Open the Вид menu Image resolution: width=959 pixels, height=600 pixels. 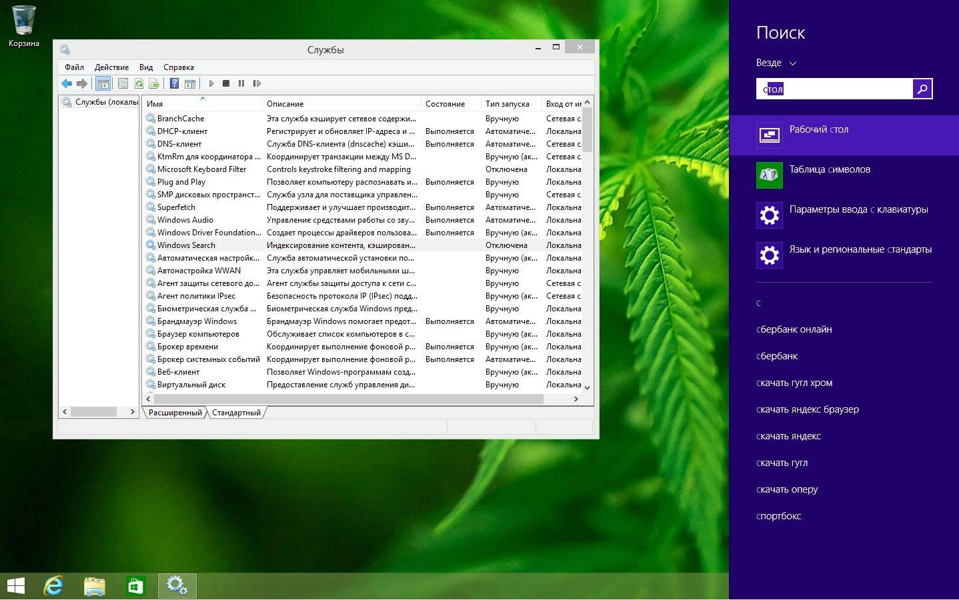pyautogui.click(x=146, y=67)
